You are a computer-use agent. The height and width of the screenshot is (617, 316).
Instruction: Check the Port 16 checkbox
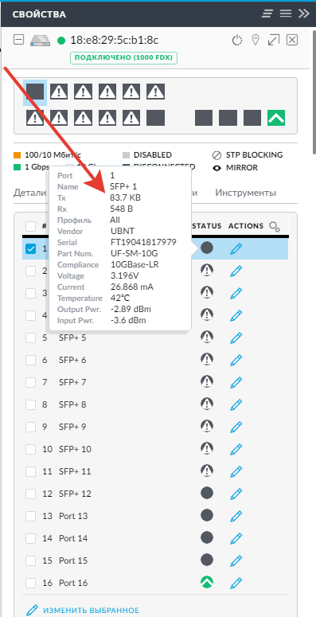[x=31, y=583]
